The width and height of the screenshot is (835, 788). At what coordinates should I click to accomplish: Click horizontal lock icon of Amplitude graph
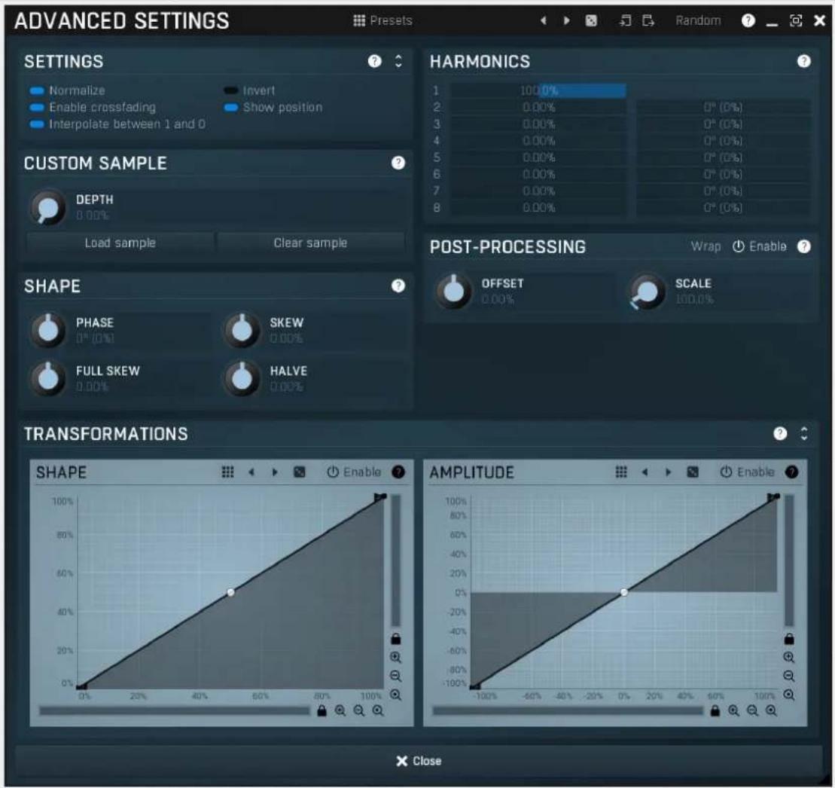pyautogui.click(x=715, y=710)
